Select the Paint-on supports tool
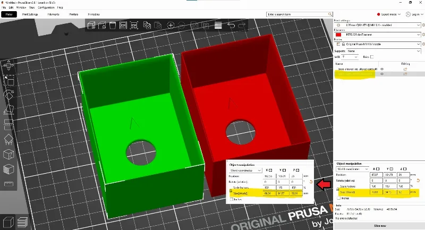This screenshot has height=230, width=425. pyautogui.click(x=8, y=139)
